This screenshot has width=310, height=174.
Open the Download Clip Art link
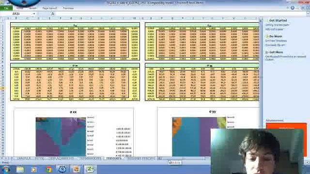click(x=275, y=45)
